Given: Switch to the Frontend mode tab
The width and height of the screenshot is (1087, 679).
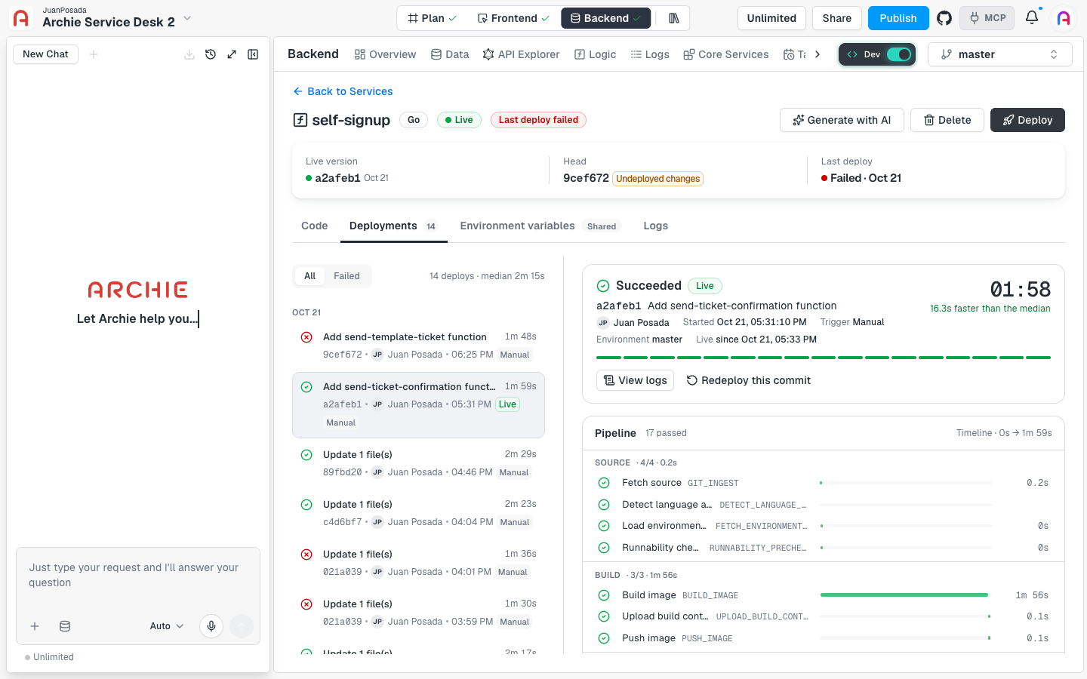Looking at the screenshot, I should (514, 18).
